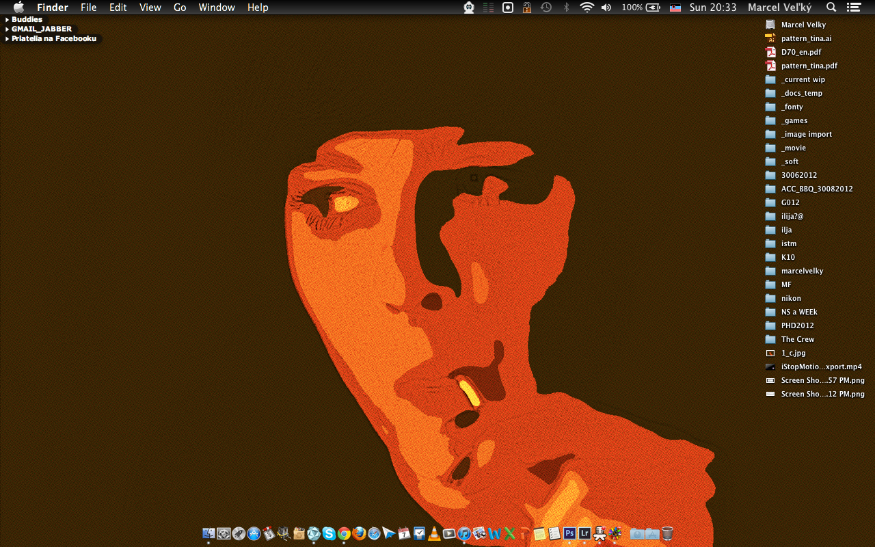
Task: Open the View menu
Action: 150,8
